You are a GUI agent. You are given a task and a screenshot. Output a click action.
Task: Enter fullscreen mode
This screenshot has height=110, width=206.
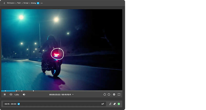pos(119,95)
